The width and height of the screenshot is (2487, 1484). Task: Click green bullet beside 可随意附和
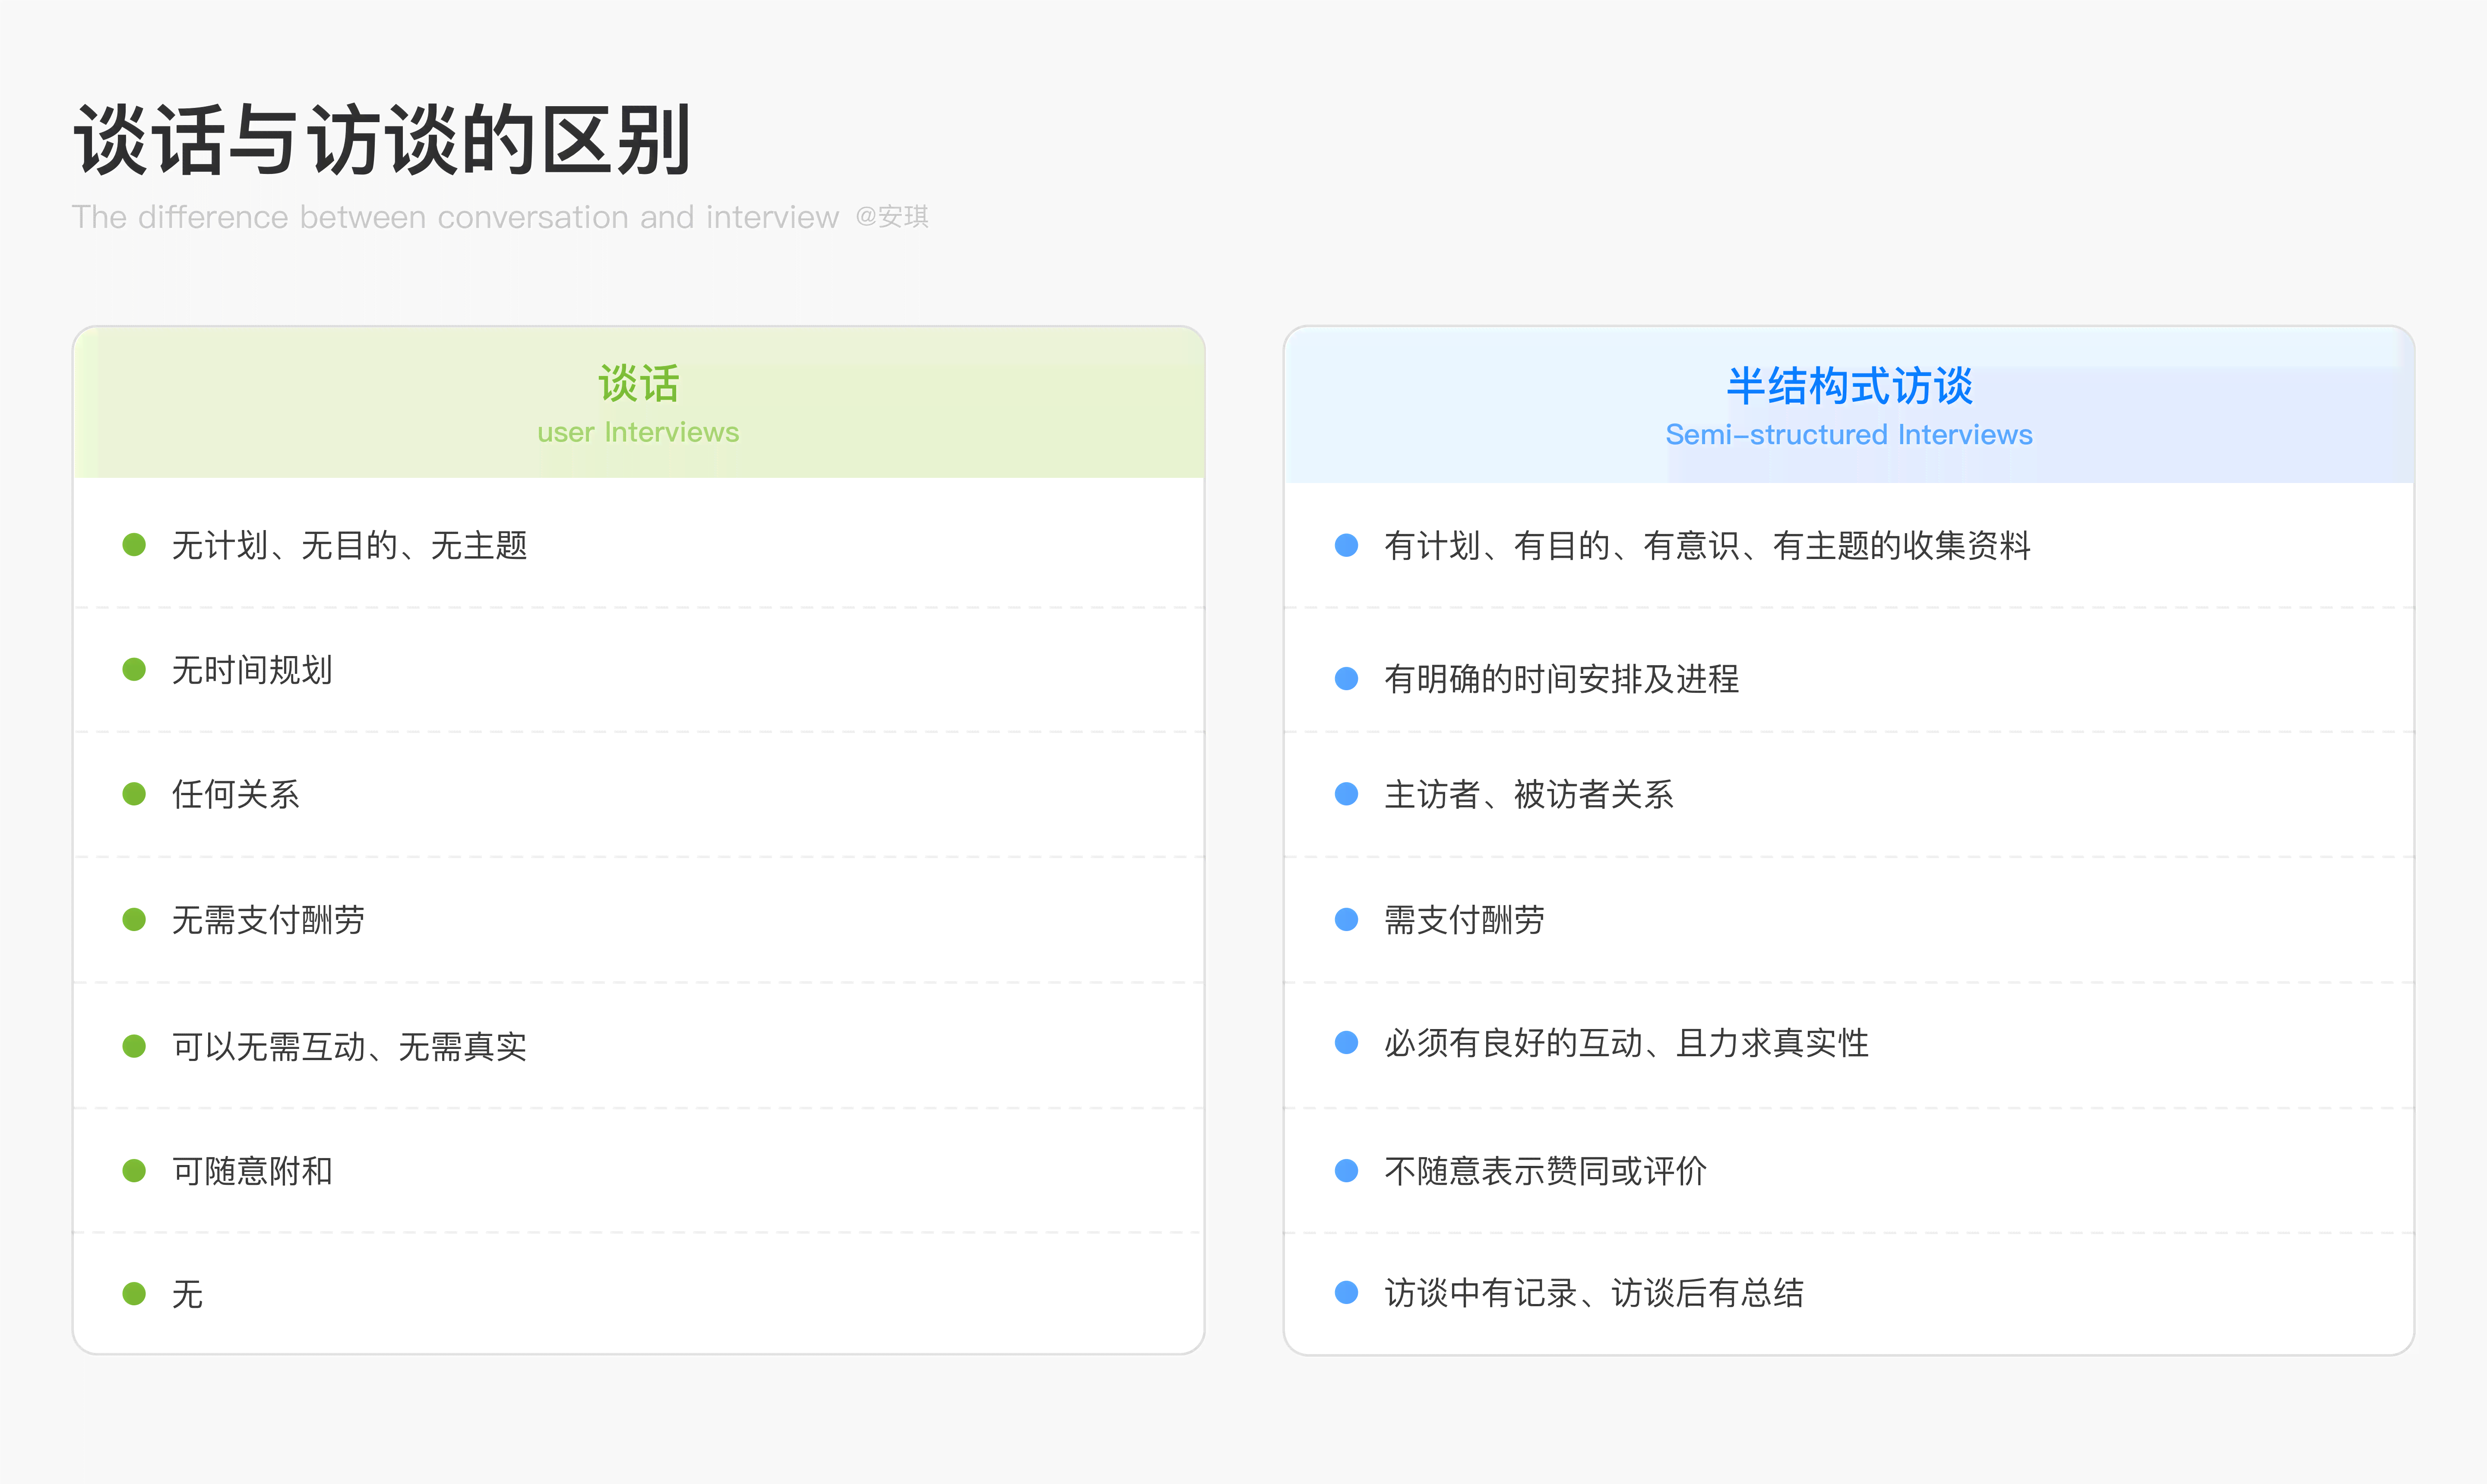point(134,1170)
